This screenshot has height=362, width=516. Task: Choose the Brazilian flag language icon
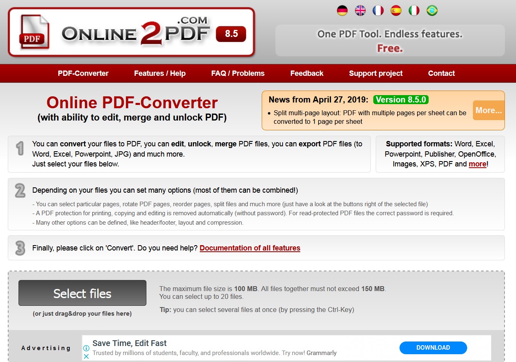pos(432,11)
